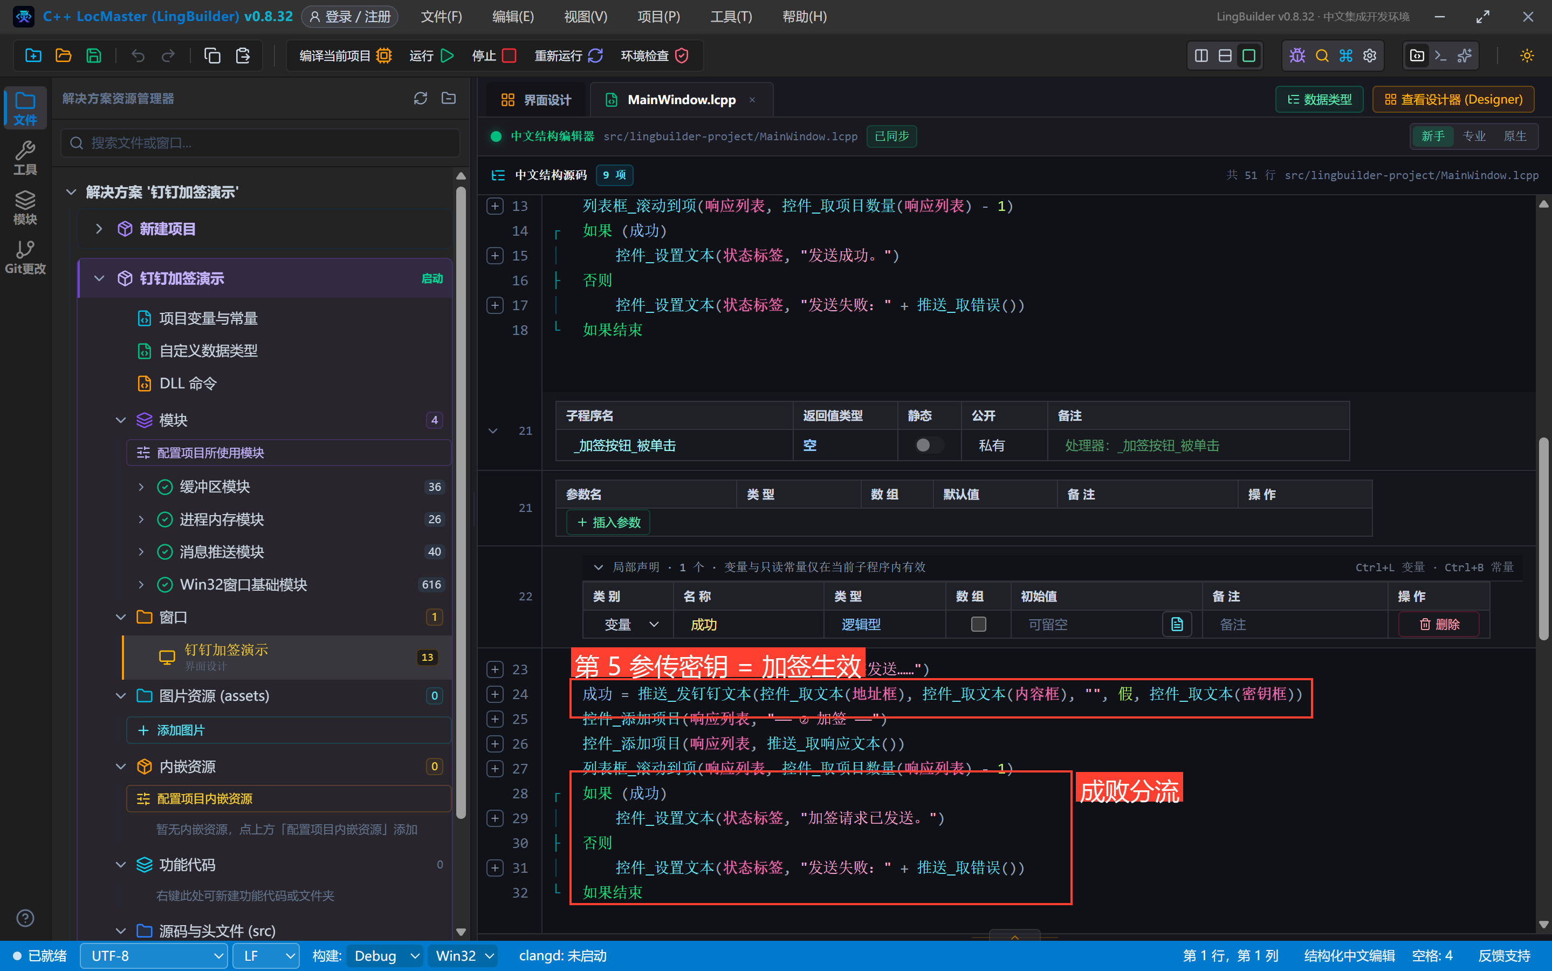This screenshot has width=1552, height=971.
Task: Click the copy icon in the toolbar
Action: [212, 56]
